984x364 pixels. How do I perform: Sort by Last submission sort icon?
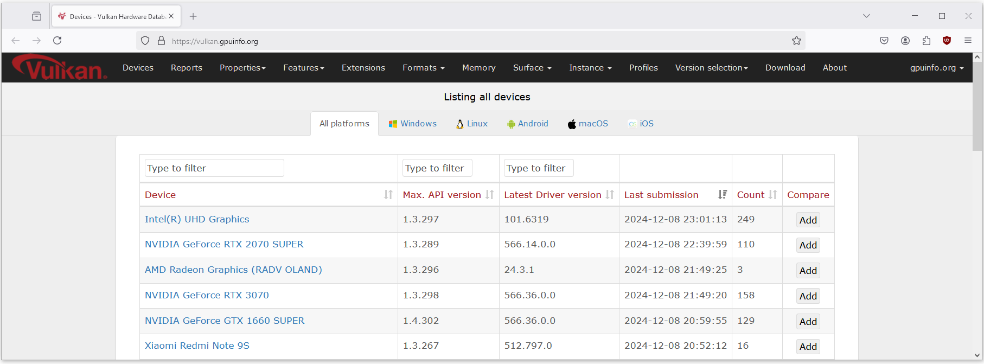(723, 195)
